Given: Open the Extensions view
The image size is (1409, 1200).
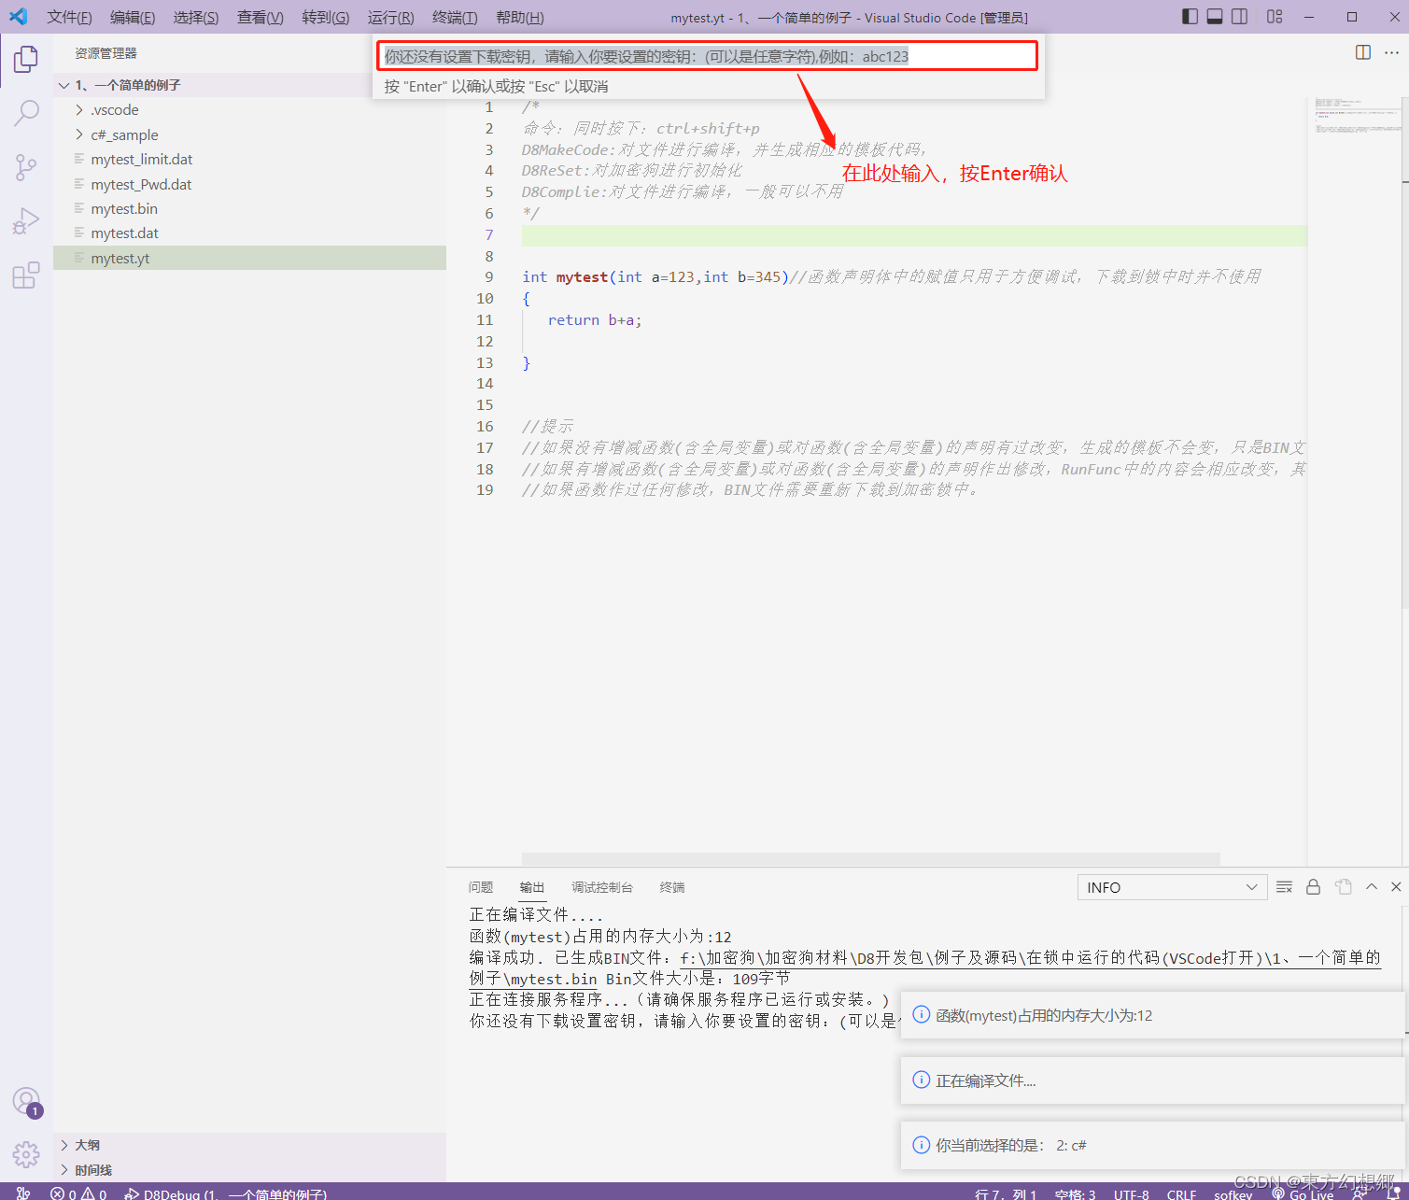Looking at the screenshot, I should [x=26, y=275].
